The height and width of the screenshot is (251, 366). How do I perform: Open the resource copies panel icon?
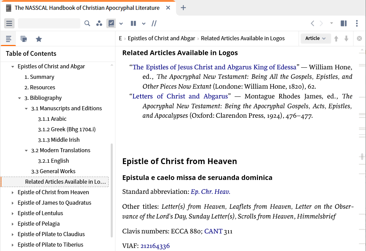24,39
